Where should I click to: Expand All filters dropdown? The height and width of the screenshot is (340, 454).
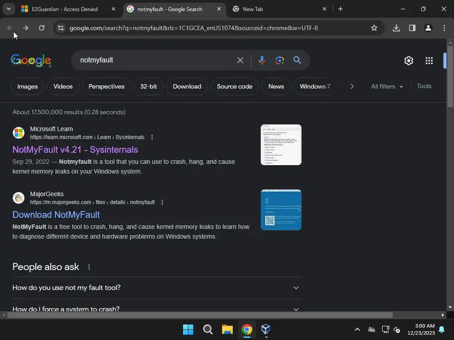coord(387,86)
